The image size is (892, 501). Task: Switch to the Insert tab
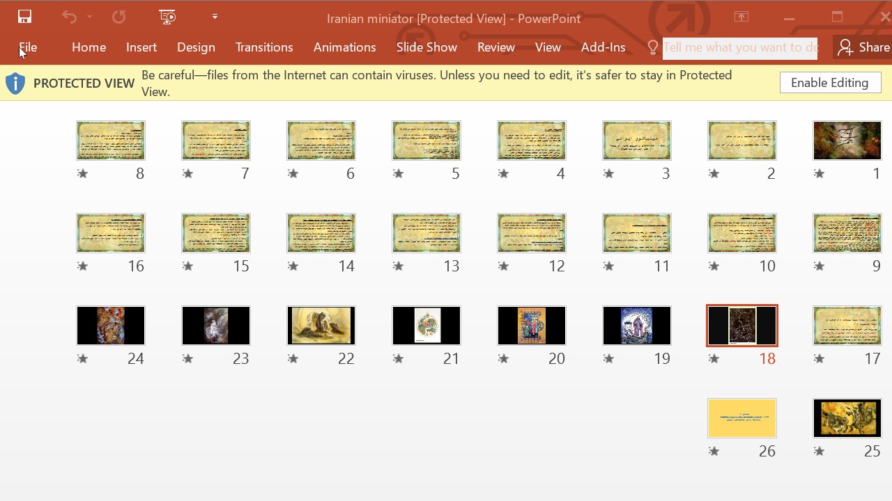pos(141,47)
